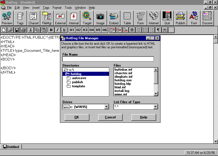The width and height of the screenshot is (218, 156).
Task: Apply H5 heading tag
Action: click(x=98, y=30)
